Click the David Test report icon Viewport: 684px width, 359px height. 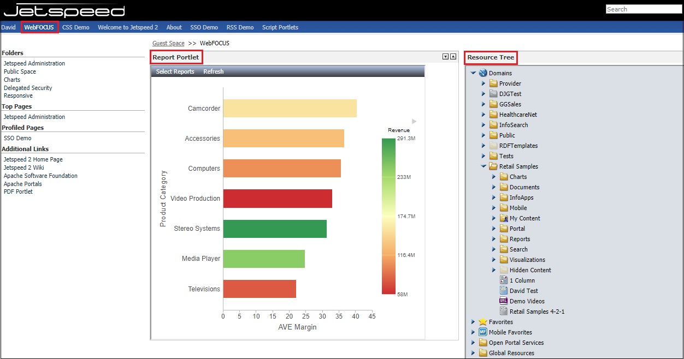[x=504, y=291]
